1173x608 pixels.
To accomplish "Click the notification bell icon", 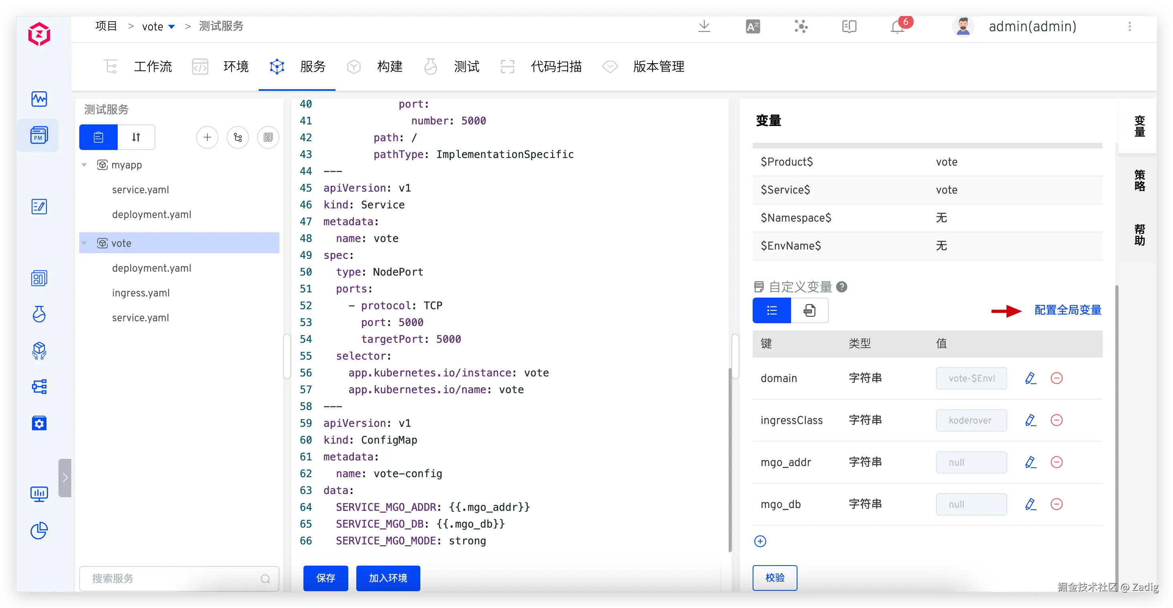I will (x=897, y=27).
